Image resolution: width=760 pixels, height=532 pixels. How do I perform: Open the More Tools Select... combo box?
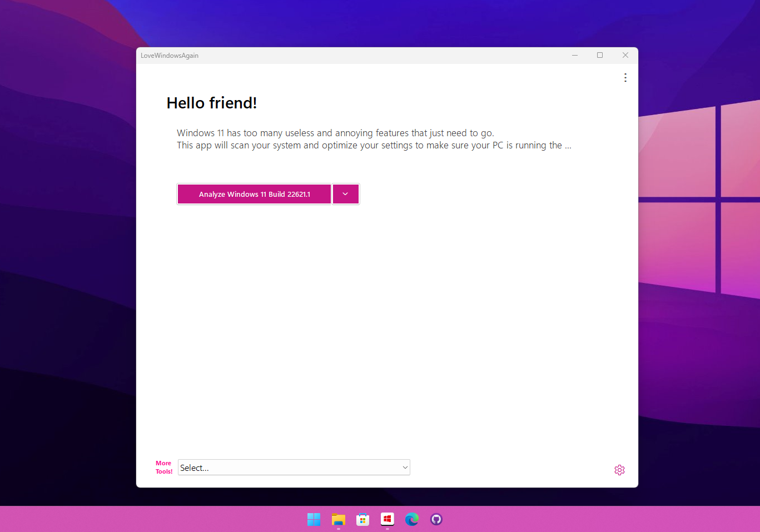tap(294, 468)
